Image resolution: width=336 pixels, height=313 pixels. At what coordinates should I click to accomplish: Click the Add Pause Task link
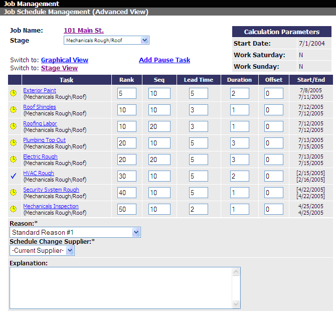164,60
